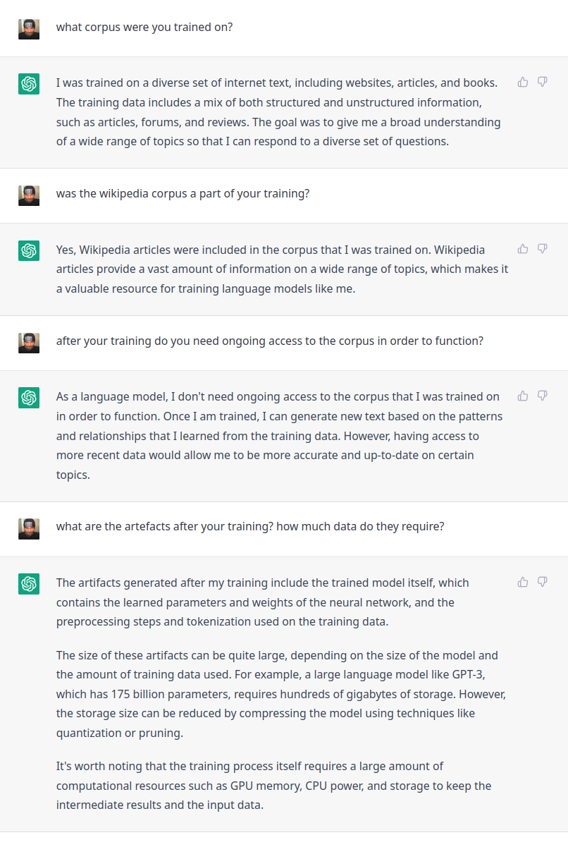The width and height of the screenshot is (568, 847).
Task: Click user avatar next to 'what corpus were you trained on?'
Action: point(29,29)
